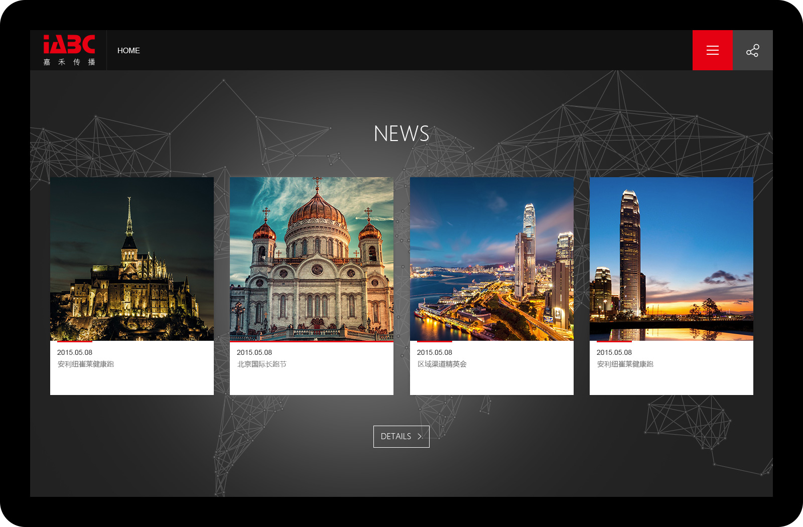Screen dimensions: 803x527
Task: Go to HOME in the header
Action: click(128, 51)
